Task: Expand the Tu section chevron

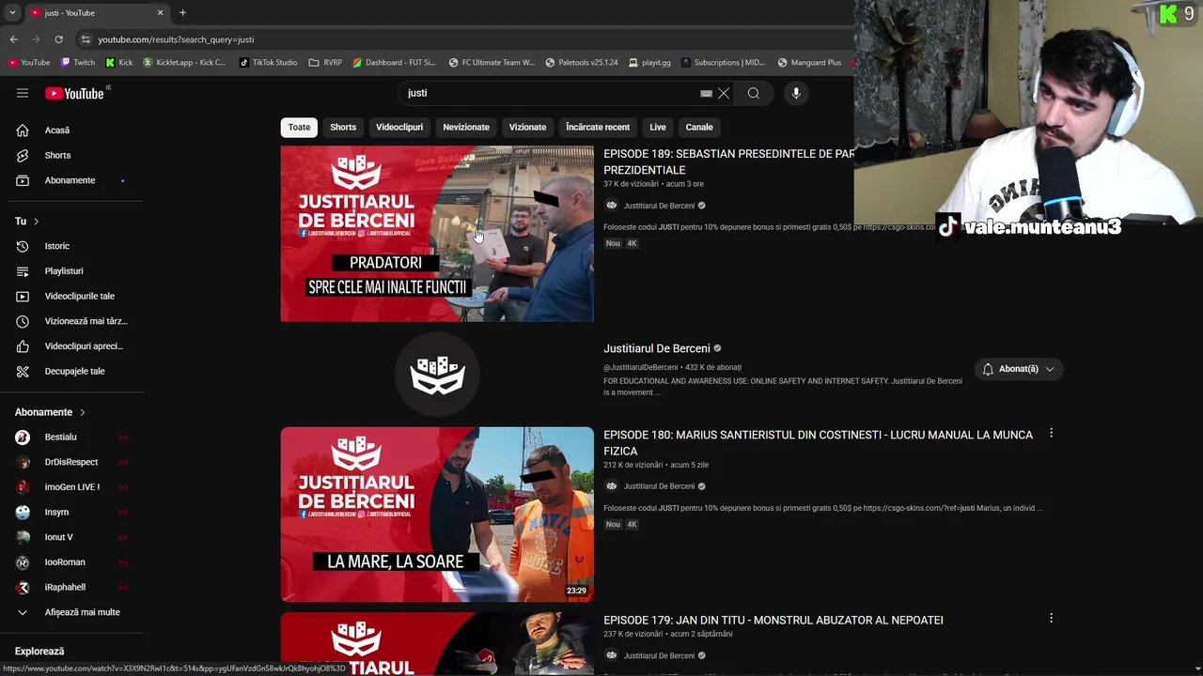Action: 36,222
